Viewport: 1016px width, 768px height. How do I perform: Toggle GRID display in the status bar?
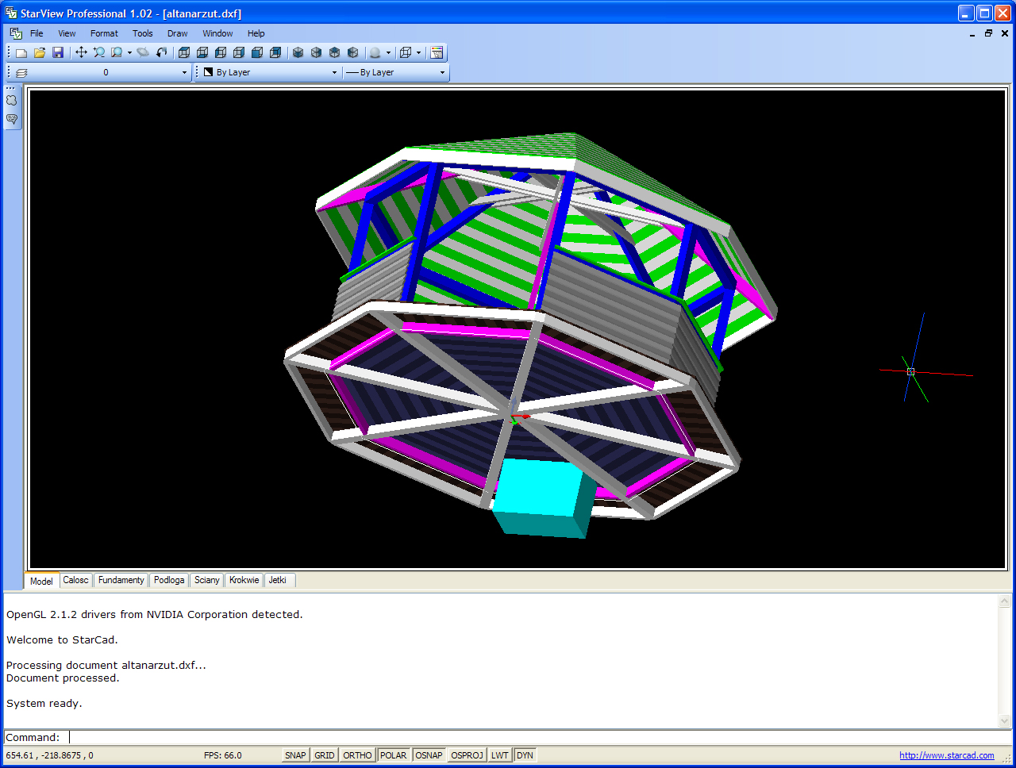coord(324,755)
